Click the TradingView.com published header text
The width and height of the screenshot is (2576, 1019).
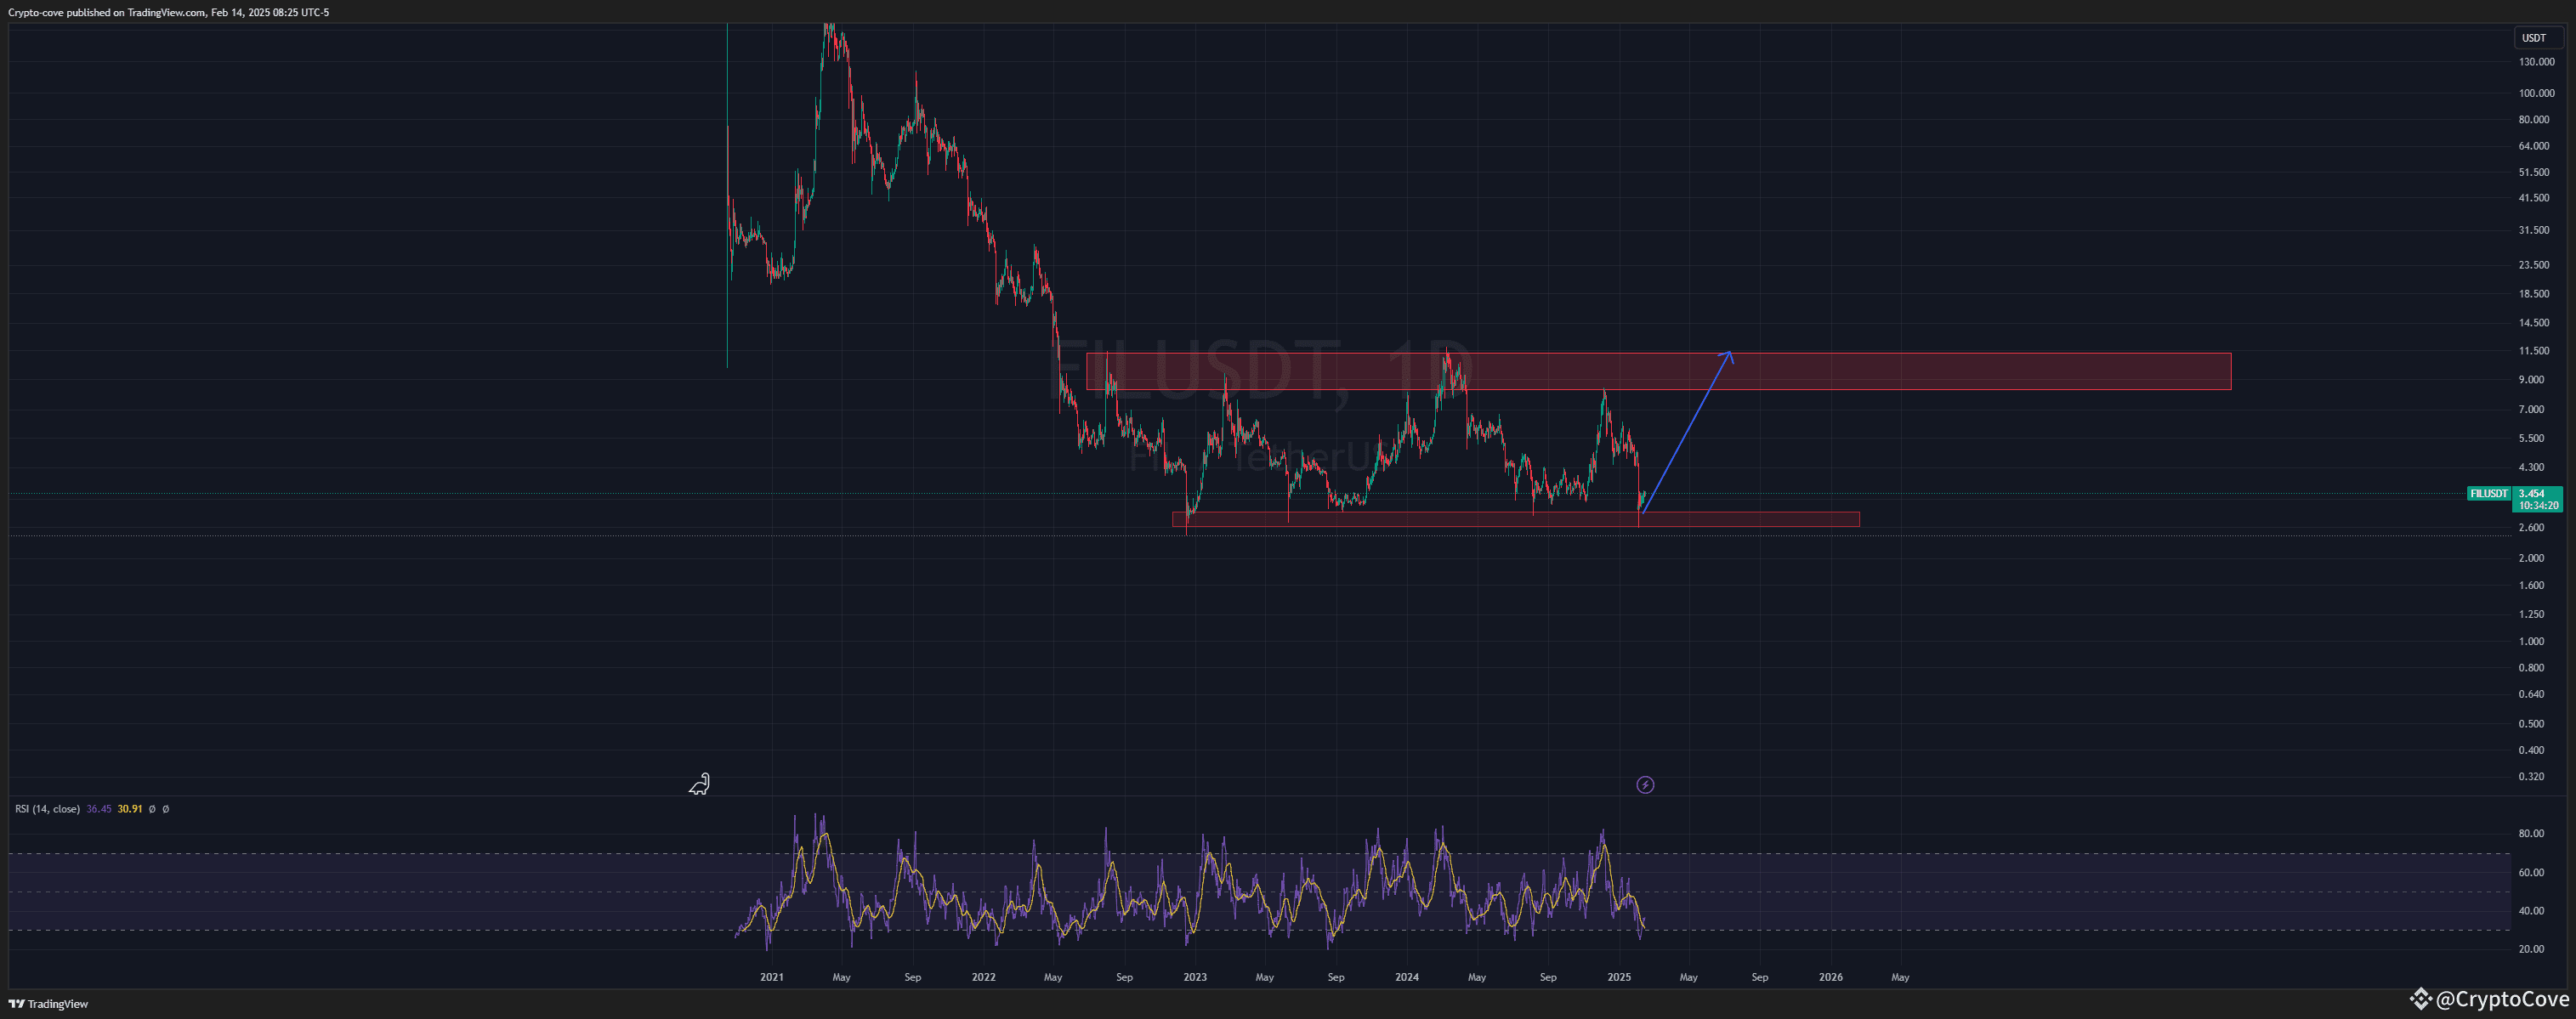[x=167, y=12]
